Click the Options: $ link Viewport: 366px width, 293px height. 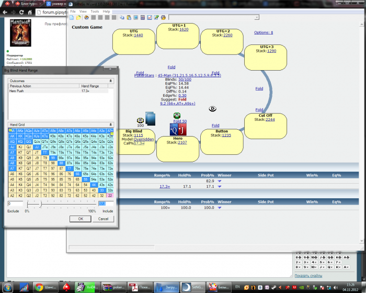(x=263, y=32)
